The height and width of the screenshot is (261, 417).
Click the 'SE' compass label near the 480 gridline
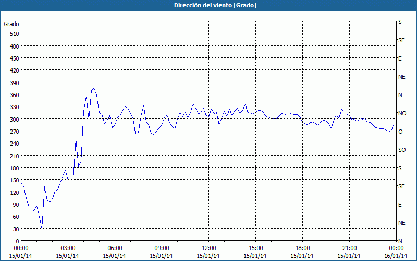(x=401, y=40)
